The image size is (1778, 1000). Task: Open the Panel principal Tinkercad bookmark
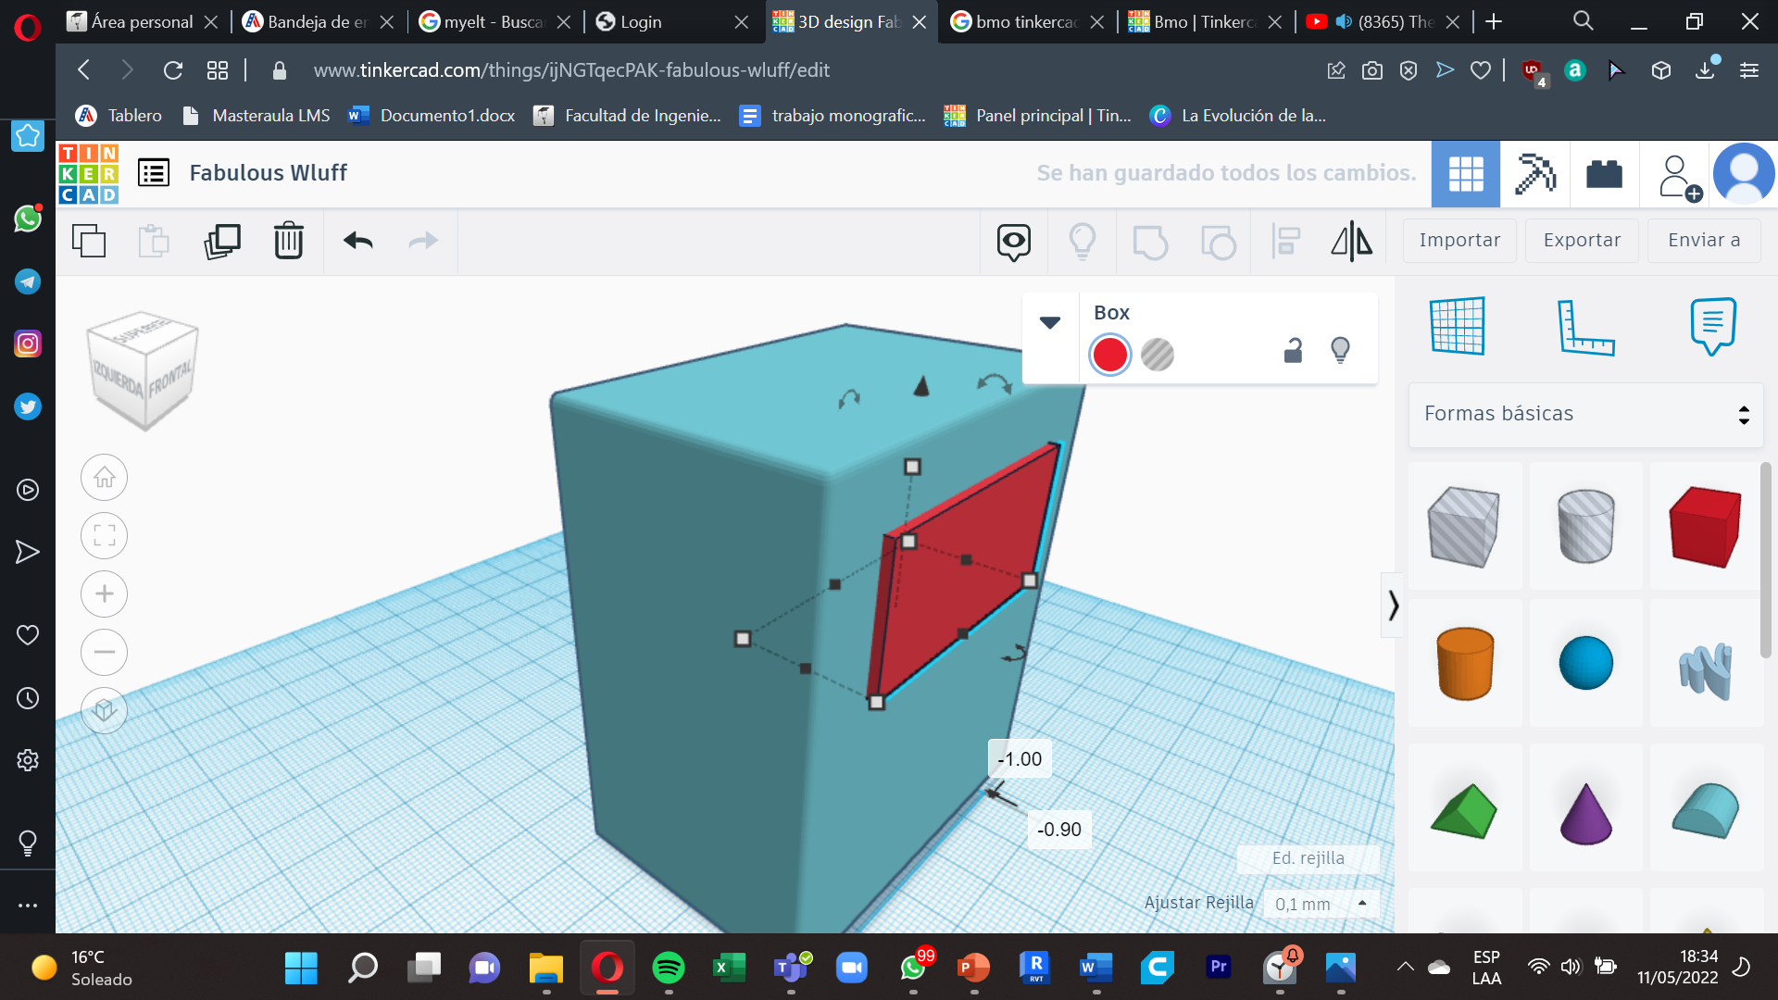point(1038,116)
